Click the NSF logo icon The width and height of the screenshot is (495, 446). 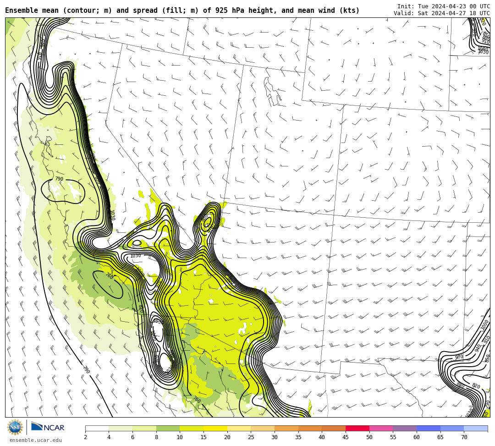pos(15,428)
